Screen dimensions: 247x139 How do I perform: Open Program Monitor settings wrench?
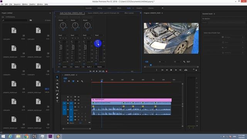click(184, 62)
